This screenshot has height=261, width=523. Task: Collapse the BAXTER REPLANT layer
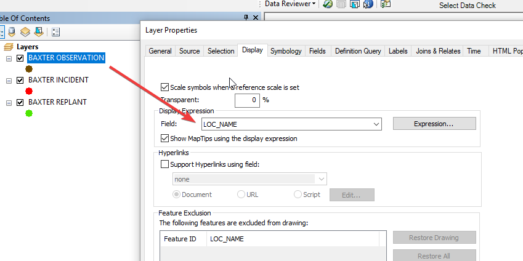click(x=9, y=103)
